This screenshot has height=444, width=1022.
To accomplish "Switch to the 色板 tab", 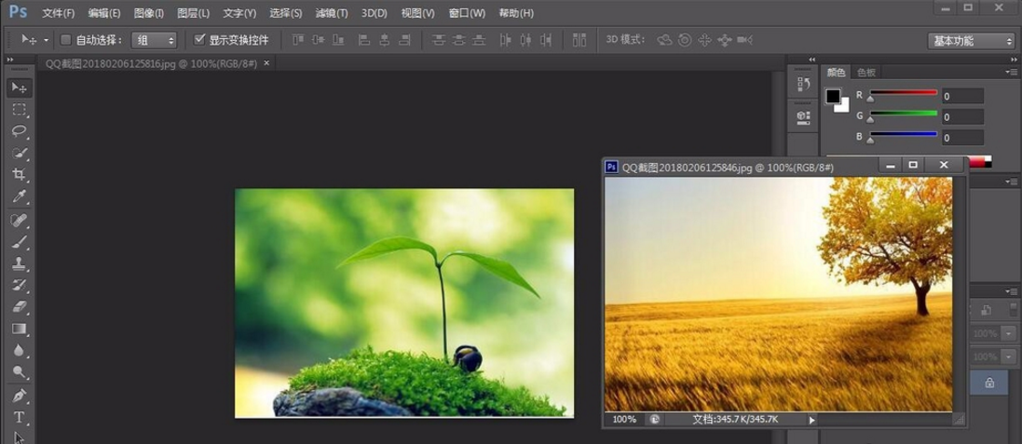I will [866, 73].
